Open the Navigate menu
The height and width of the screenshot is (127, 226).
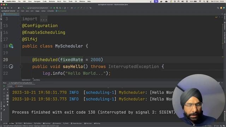pos(37,1)
